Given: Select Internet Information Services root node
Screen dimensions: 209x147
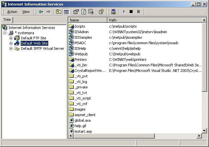Looking at the screenshot, I should tap(32, 28).
